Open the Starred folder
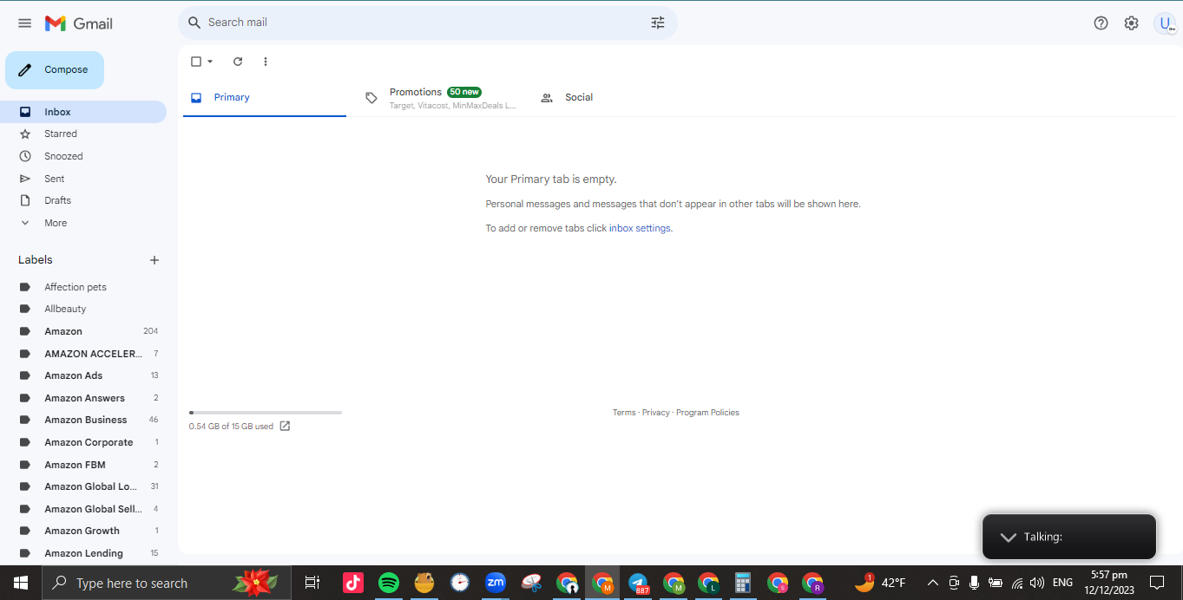 click(83, 134)
